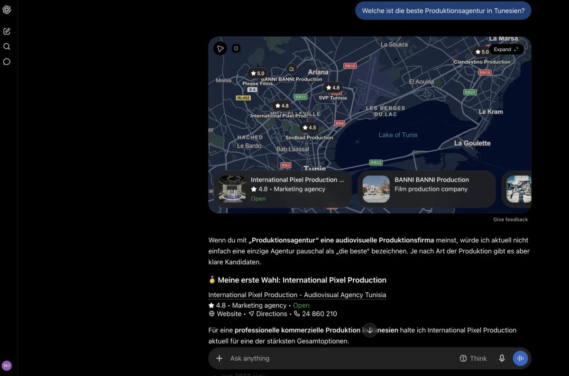The height and width of the screenshot is (376, 569).
Task: Open the chat bubble icon in the sidebar
Action: pyautogui.click(x=7, y=62)
